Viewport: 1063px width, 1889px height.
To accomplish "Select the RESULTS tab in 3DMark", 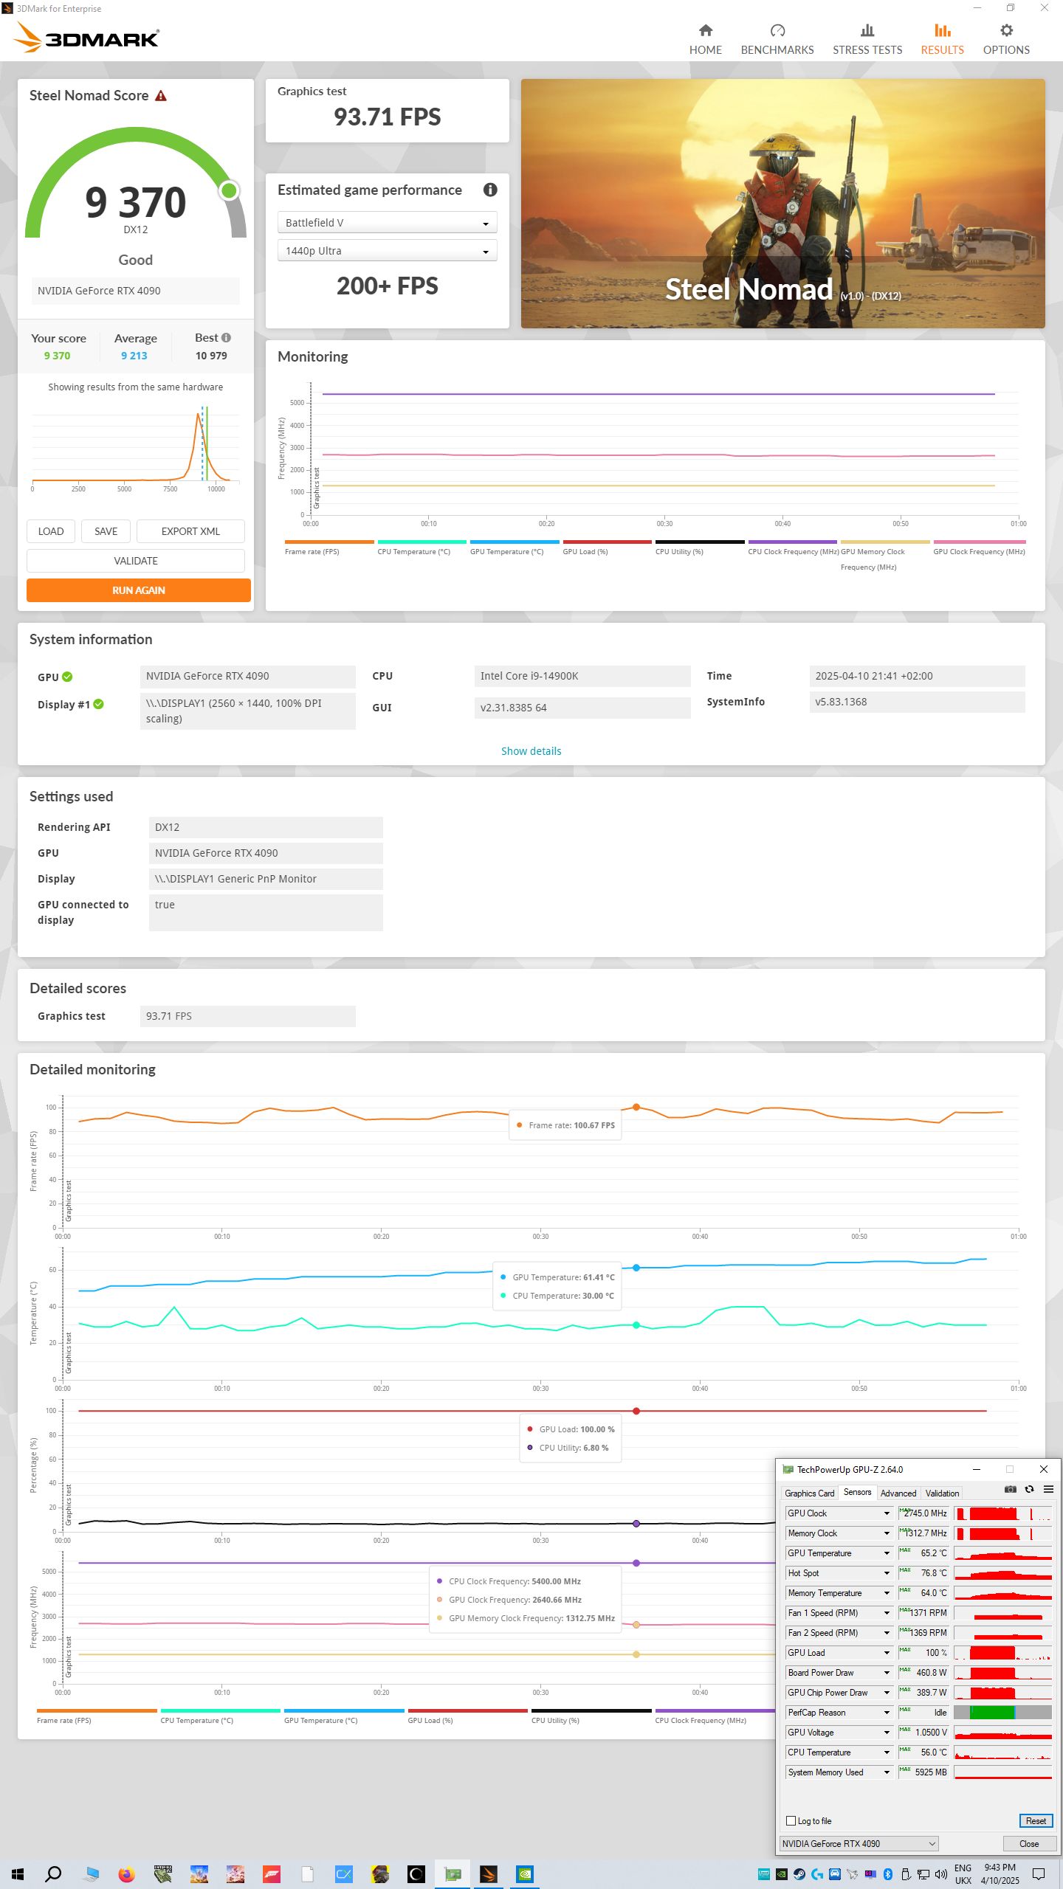I will 942,39.
